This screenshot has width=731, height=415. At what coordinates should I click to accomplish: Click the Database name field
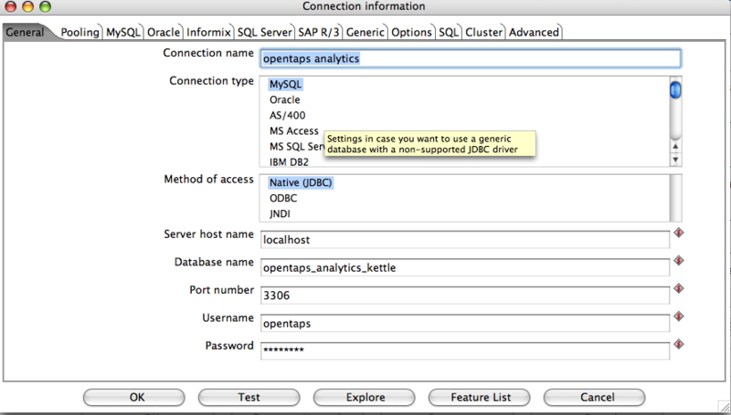pos(465,267)
